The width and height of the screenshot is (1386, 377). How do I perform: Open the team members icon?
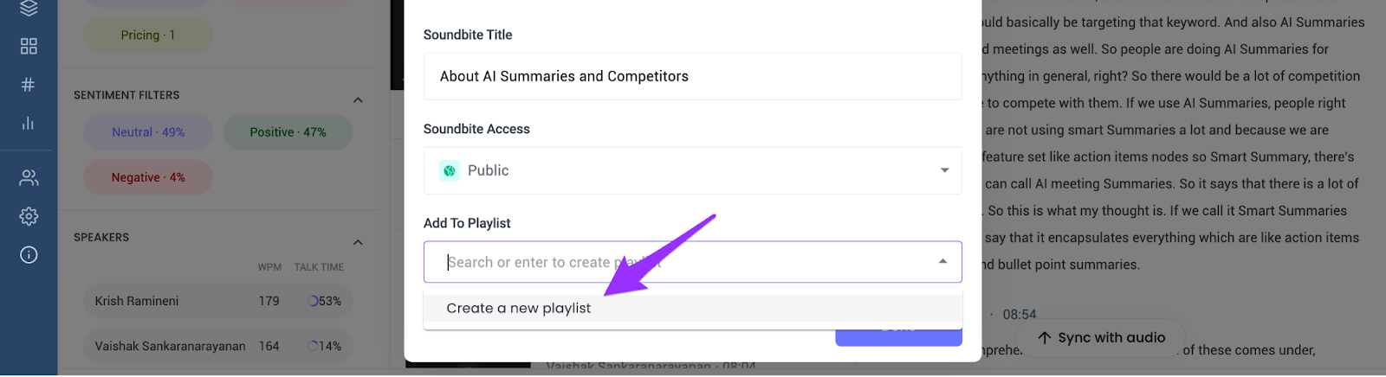click(29, 178)
